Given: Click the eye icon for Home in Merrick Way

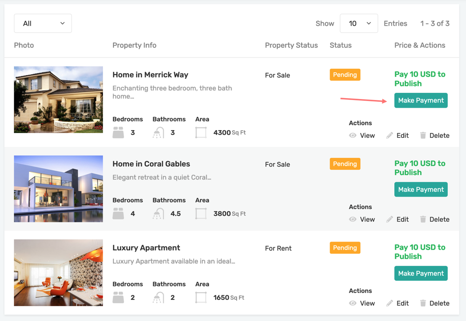Looking at the screenshot, I should 353,135.
